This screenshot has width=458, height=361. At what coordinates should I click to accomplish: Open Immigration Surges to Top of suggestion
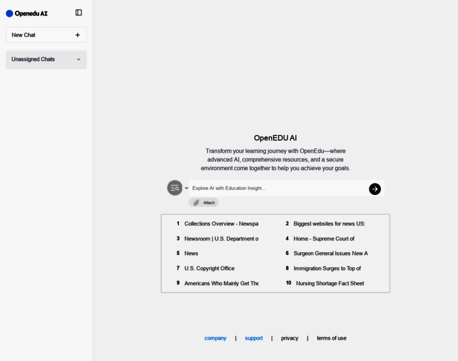click(x=327, y=268)
